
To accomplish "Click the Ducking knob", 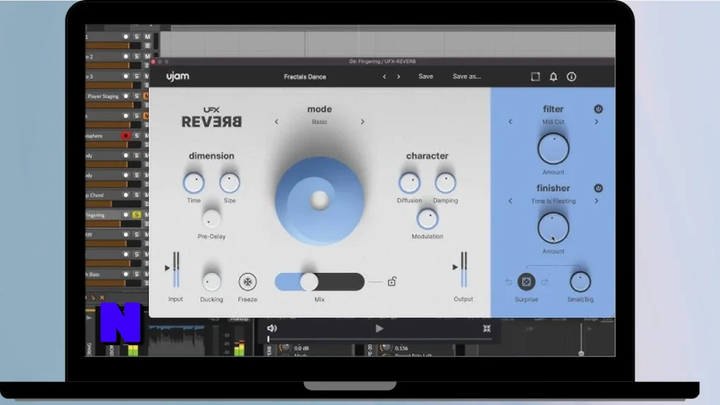I will (211, 281).
